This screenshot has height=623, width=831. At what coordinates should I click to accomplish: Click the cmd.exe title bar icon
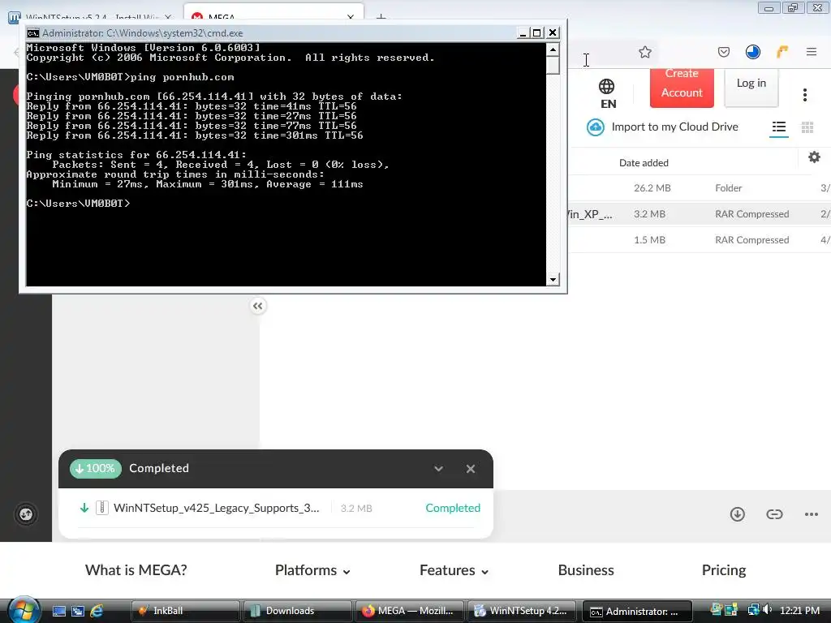pos(32,32)
